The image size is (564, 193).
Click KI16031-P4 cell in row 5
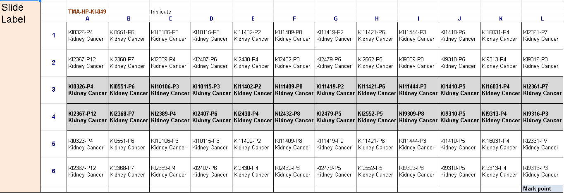click(x=501, y=144)
